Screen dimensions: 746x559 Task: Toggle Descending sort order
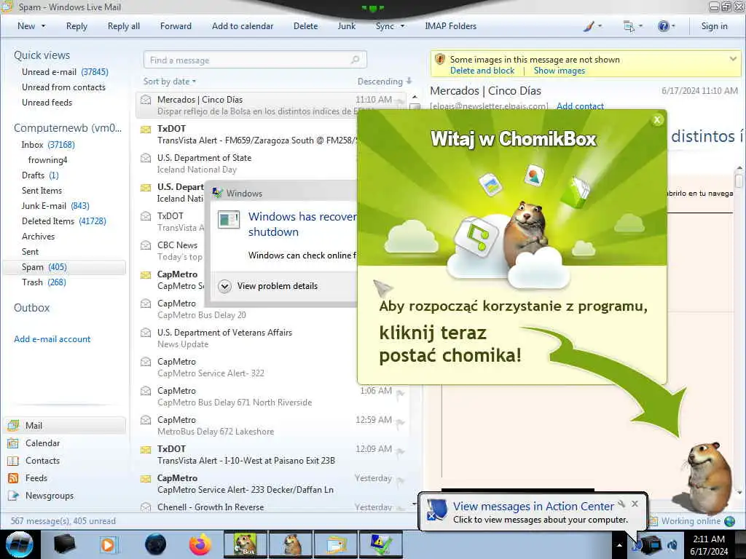tap(385, 82)
